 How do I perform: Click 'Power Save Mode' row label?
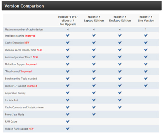[x=15, y=115]
